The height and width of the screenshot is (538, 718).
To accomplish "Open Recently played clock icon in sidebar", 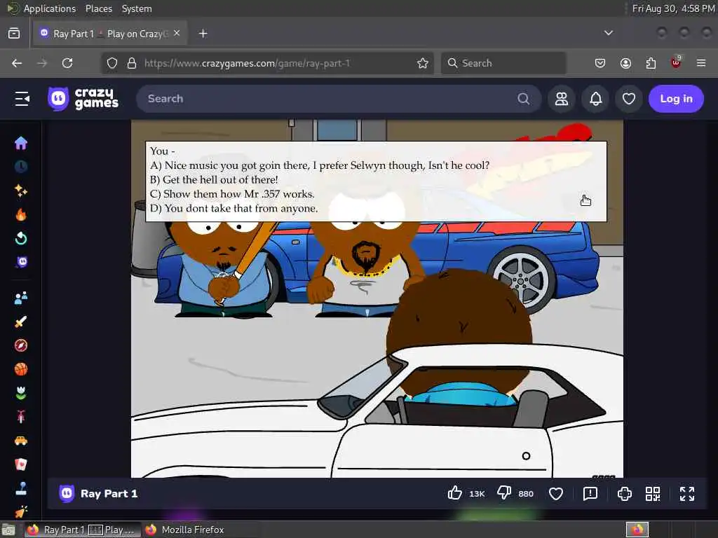I will 21,167.
